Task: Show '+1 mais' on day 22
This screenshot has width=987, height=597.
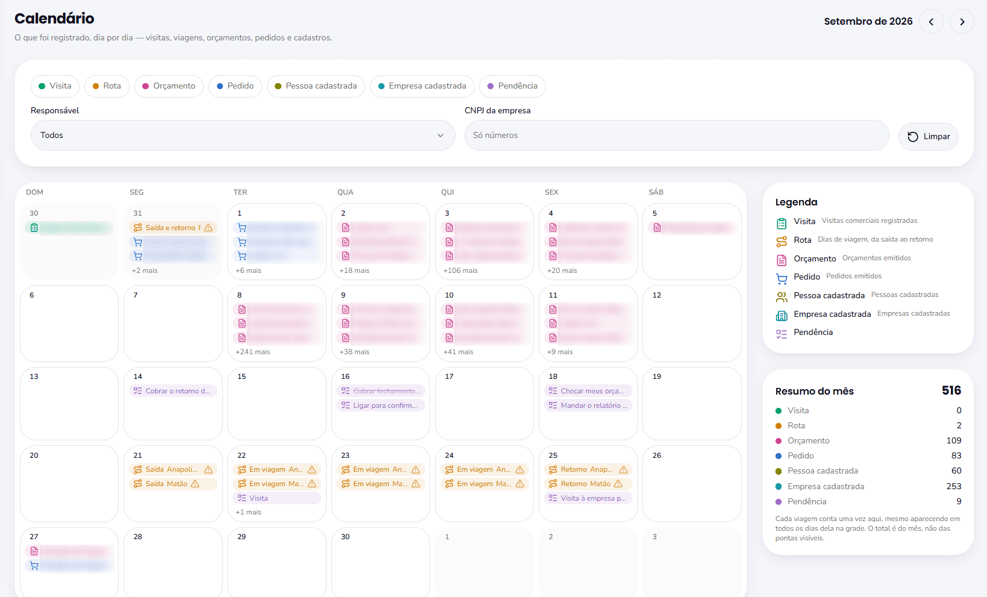Action: [x=249, y=512]
